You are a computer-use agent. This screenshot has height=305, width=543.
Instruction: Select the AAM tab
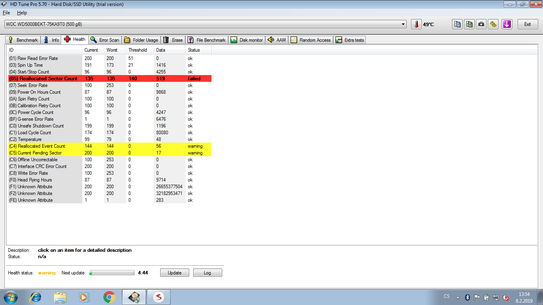[277, 40]
